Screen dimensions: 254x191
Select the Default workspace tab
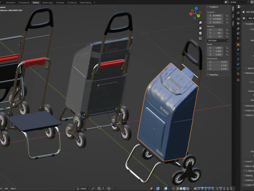[35, 3]
